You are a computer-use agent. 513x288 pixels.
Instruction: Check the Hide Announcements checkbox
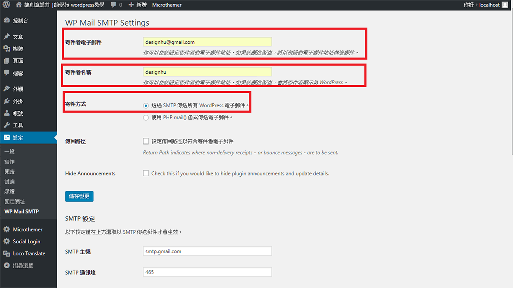(x=146, y=173)
